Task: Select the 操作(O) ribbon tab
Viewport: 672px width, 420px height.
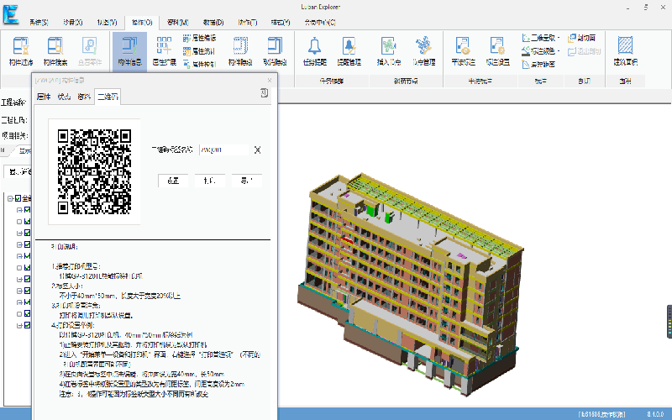Action: (x=142, y=23)
